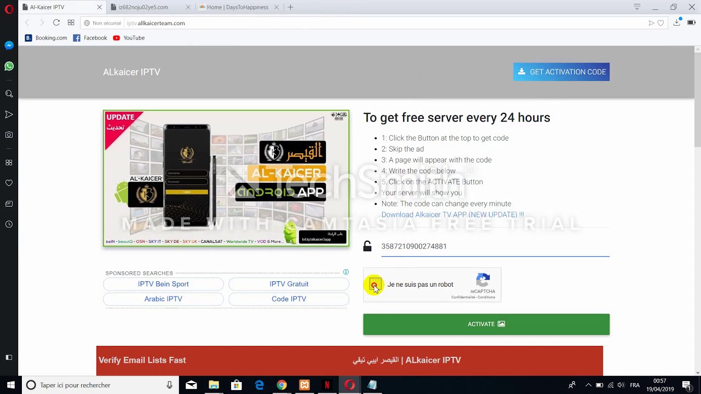Open Google Chrome from the taskbar
The width and height of the screenshot is (701, 394).
pos(281,385)
